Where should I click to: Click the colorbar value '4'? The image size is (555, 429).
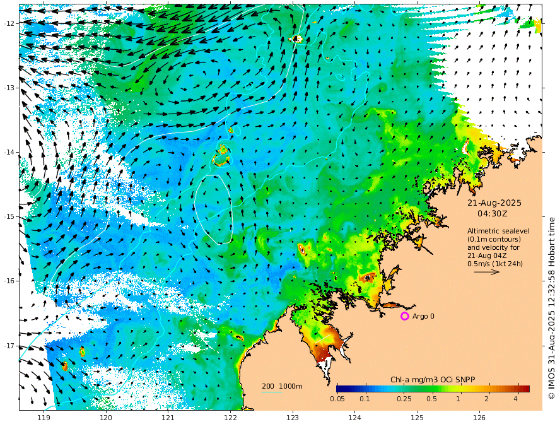515,399
